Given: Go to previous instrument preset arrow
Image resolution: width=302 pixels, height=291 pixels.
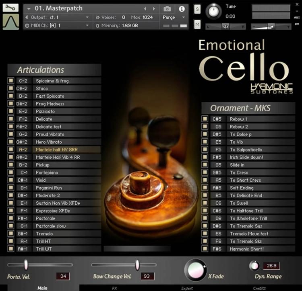Looking at the screenshot, I should [x=145, y=9].
